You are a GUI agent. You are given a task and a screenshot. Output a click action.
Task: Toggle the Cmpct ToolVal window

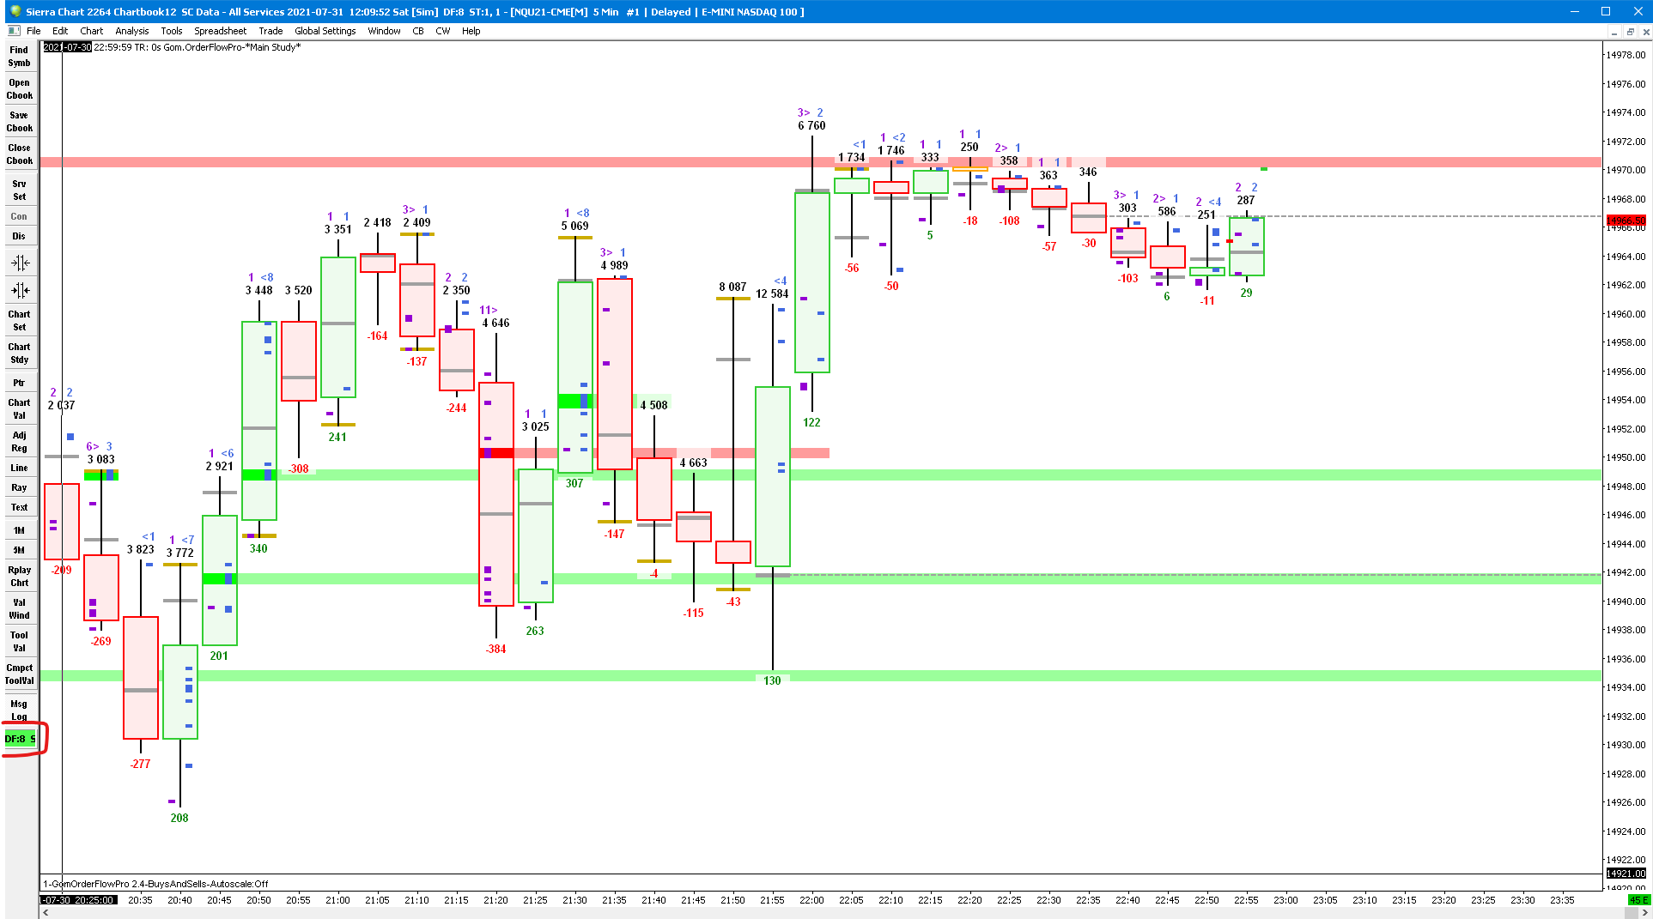[x=20, y=674]
